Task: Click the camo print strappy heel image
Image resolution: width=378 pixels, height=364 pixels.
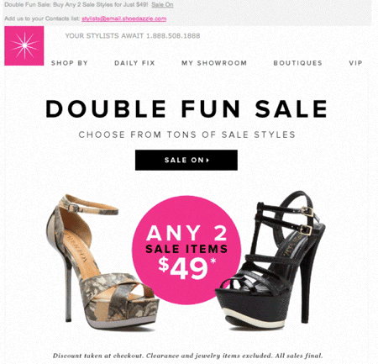Action: [x=101, y=262]
